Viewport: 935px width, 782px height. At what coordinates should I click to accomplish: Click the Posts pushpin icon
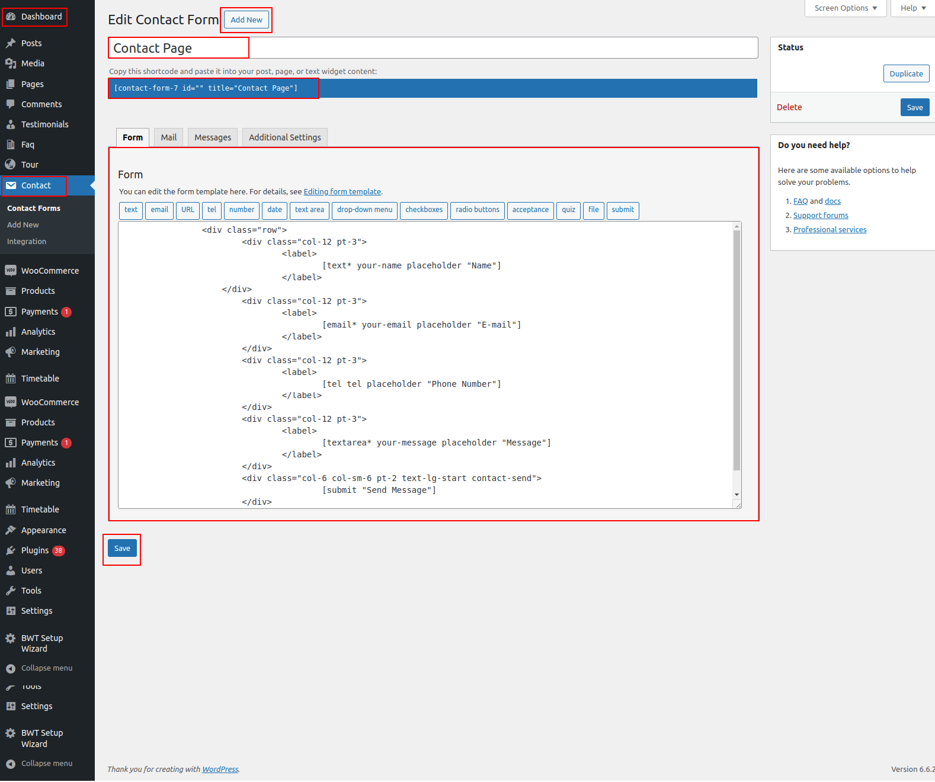[11, 43]
